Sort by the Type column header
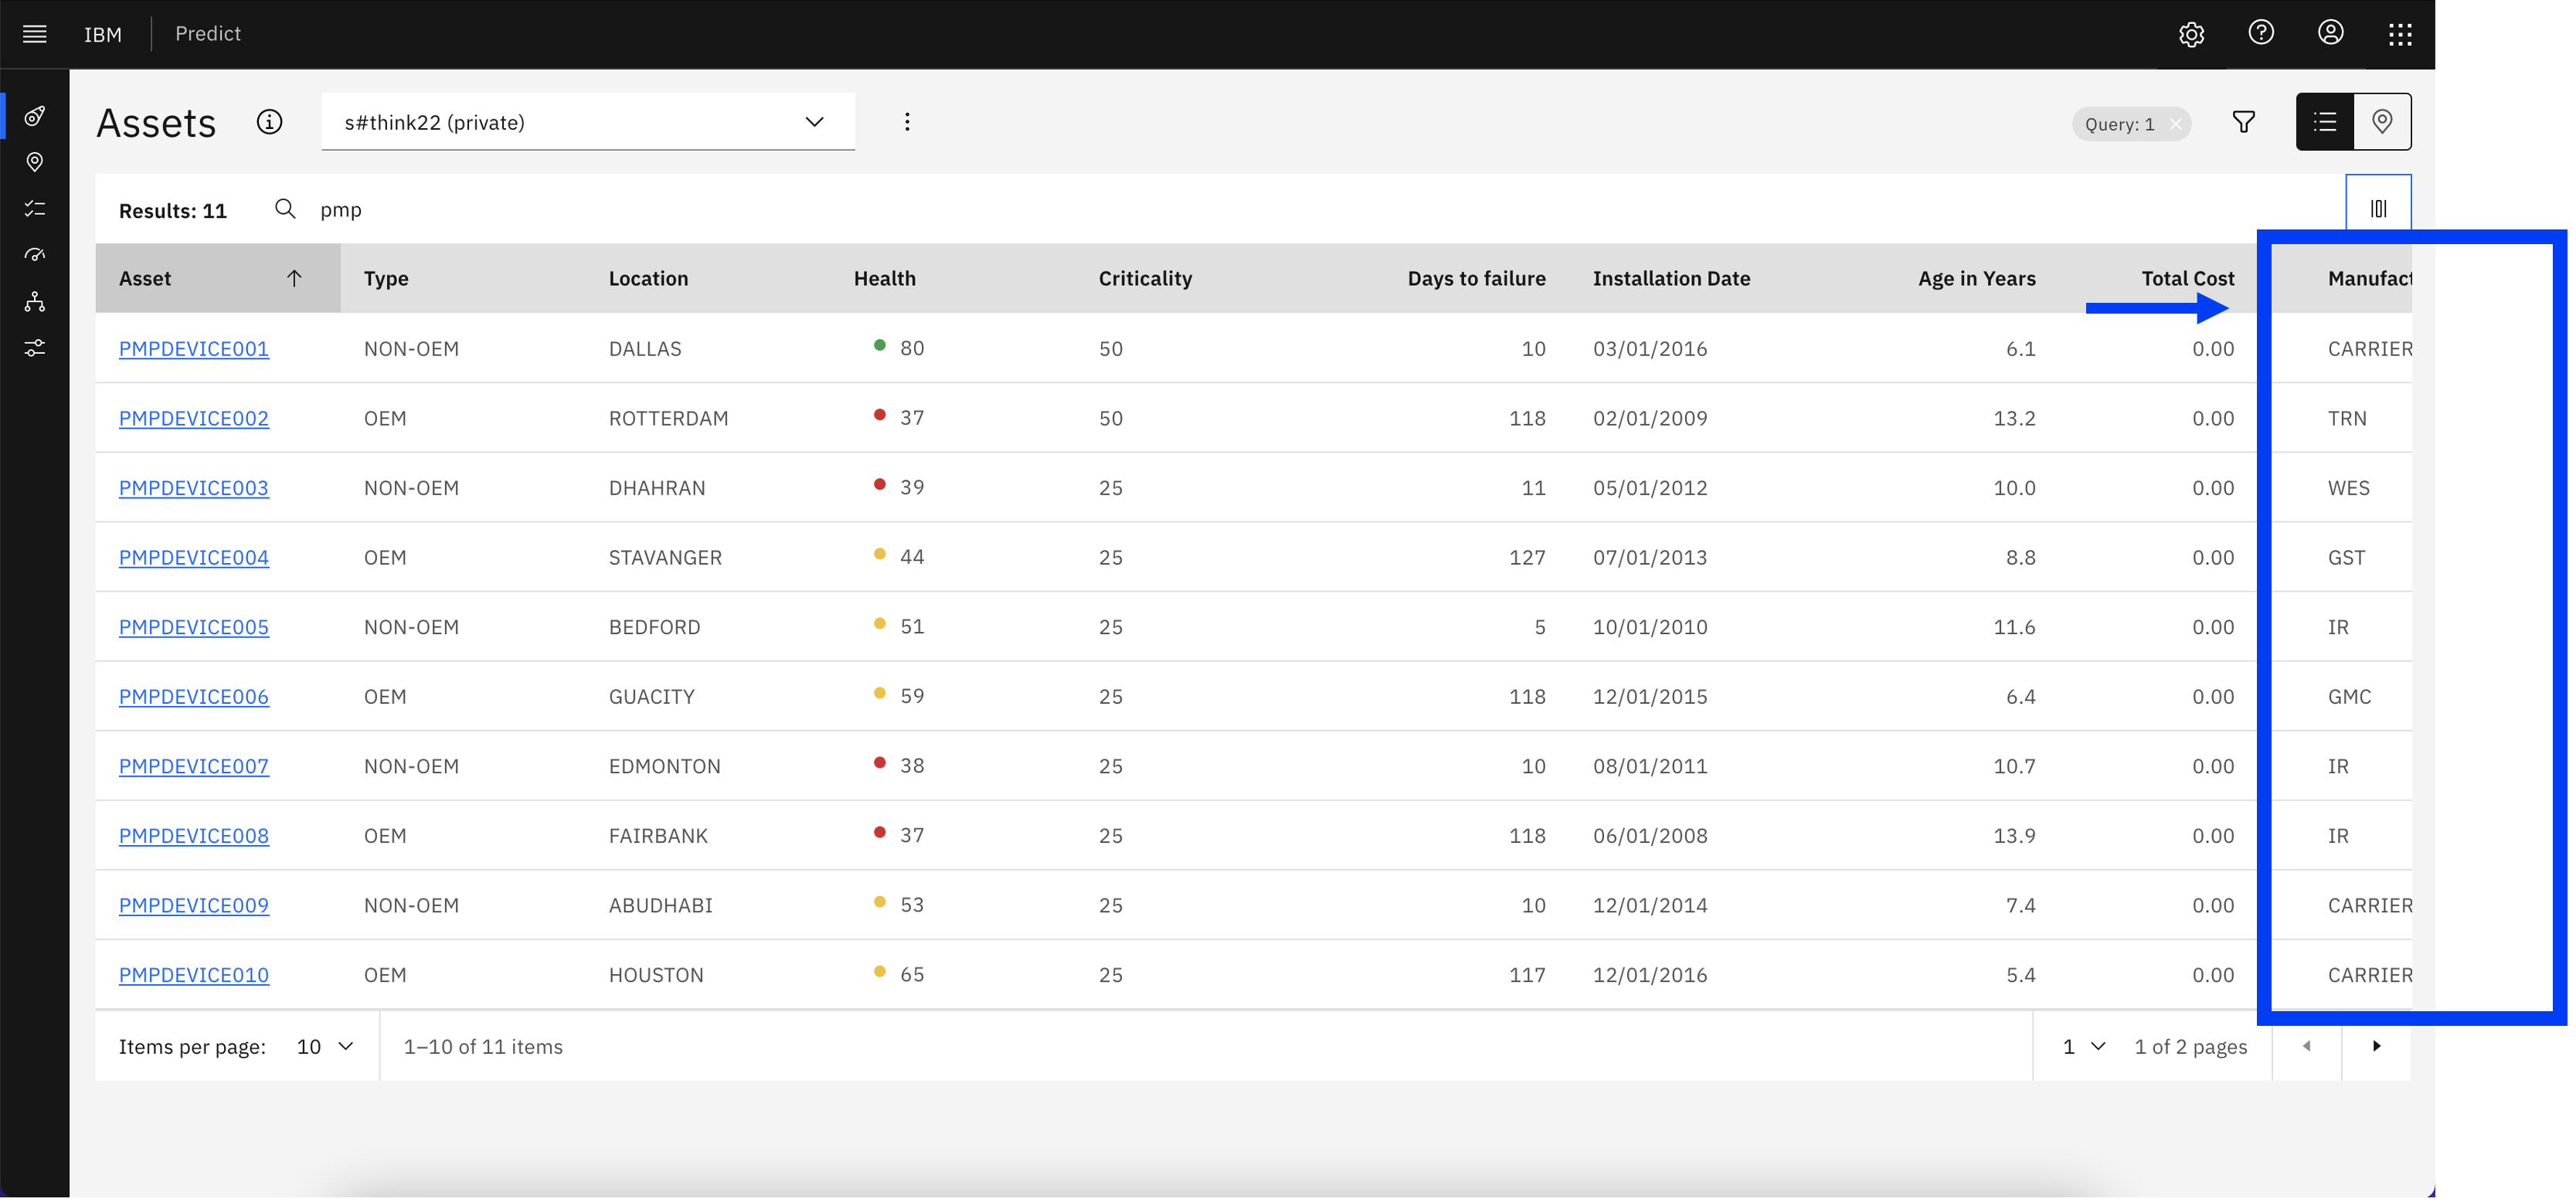 pyautogui.click(x=386, y=278)
